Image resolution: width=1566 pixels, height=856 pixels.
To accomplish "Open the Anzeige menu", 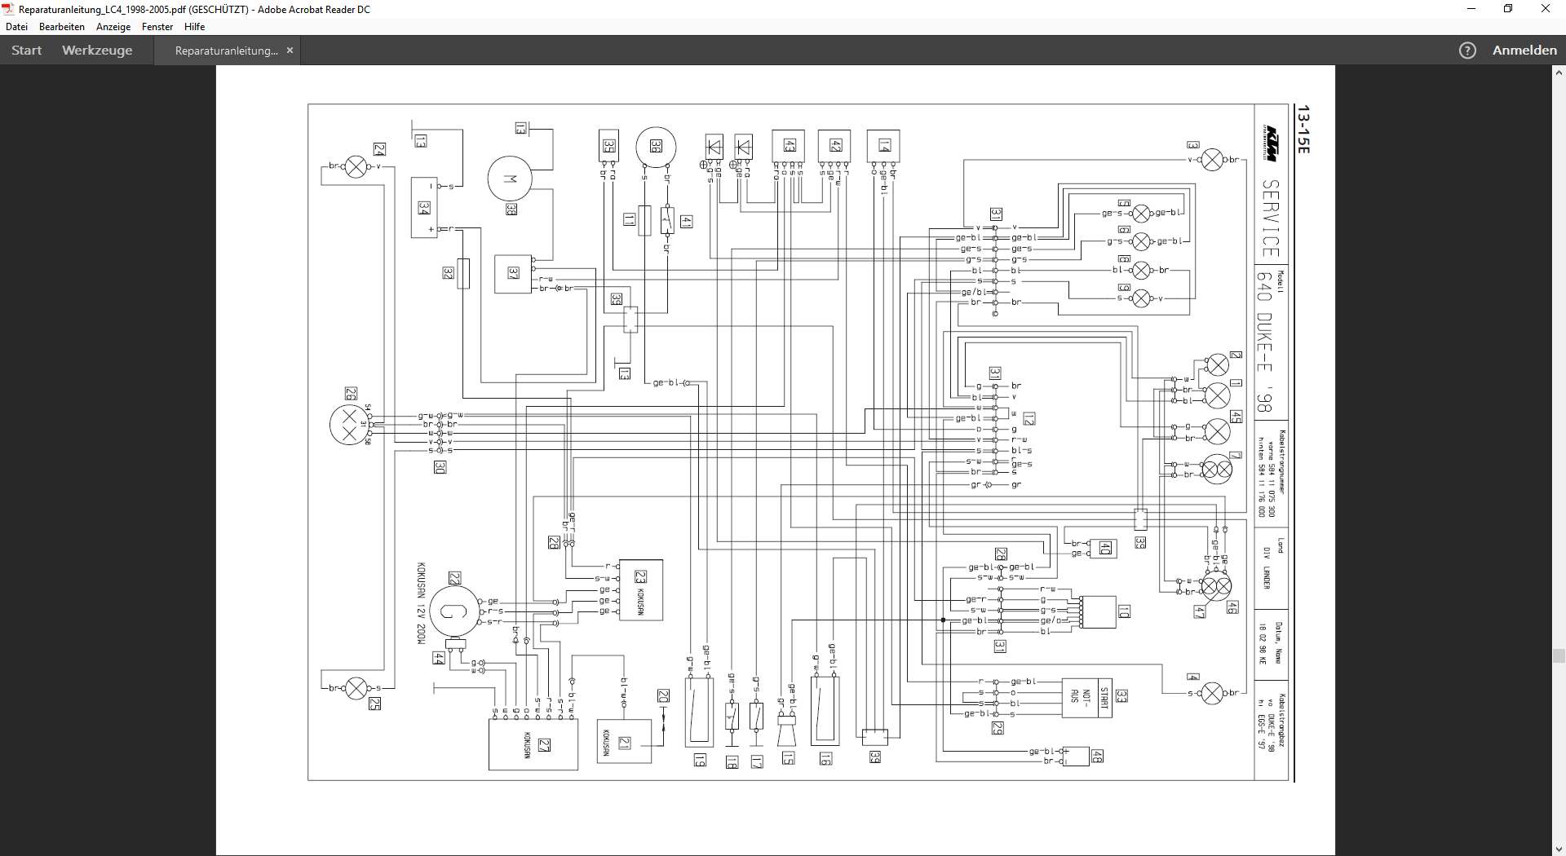I will (x=113, y=27).
